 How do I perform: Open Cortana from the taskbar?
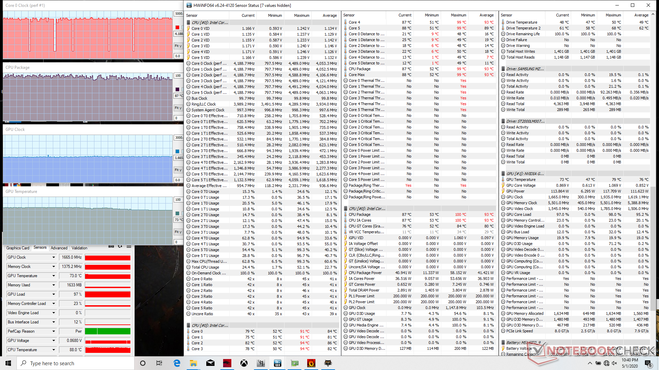(x=143, y=363)
